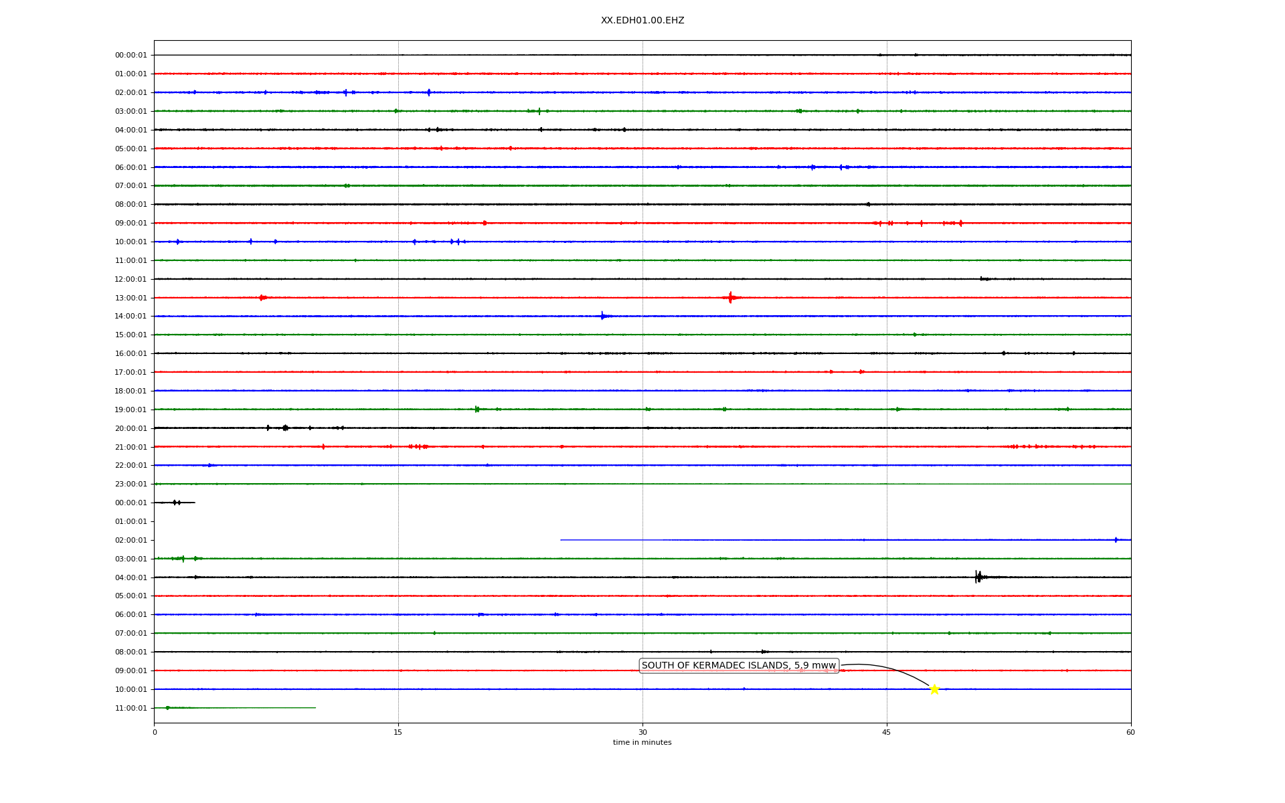Screen dimensions: 1285x803
Task: Click the 15 tick on time axis
Action: point(398,732)
